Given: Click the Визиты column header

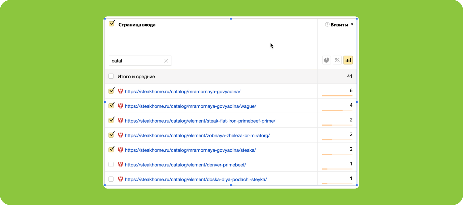Looking at the screenshot, I should tap(339, 25).
